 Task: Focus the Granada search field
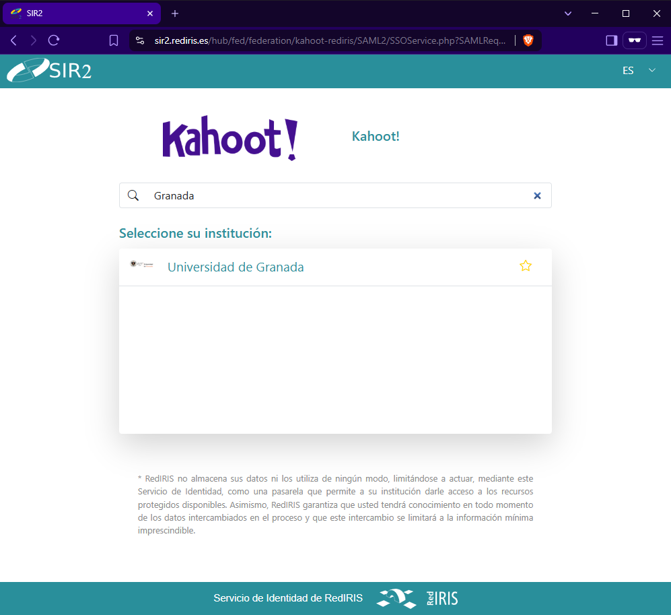pos(335,195)
